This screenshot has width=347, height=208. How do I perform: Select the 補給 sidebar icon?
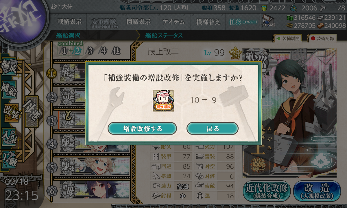9,90
